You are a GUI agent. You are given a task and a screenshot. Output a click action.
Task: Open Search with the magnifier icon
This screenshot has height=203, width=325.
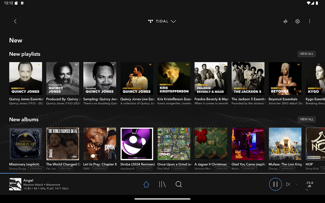[179, 184]
